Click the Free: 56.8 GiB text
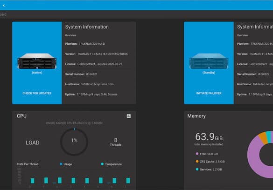The width and height of the screenshot is (273, 190). 209,154
